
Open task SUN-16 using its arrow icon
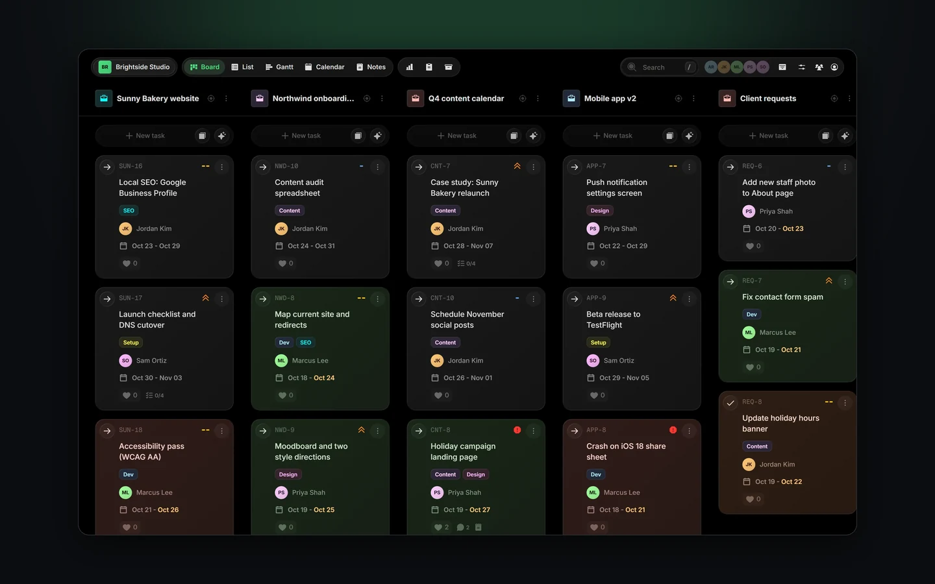107,167
